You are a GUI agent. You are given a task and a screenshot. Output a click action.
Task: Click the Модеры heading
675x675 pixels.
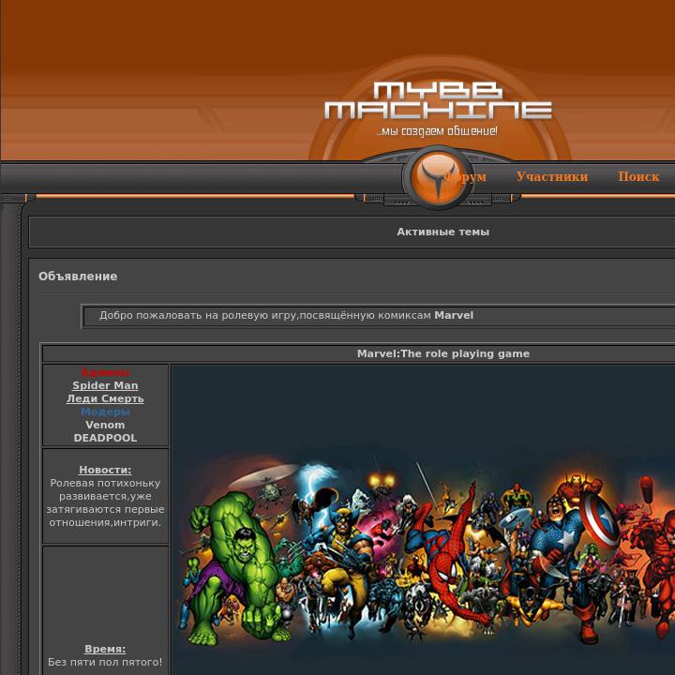(x=105, y=412)
